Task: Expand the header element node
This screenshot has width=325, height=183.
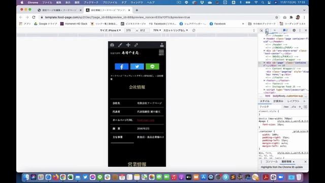Action: [264, 39]
